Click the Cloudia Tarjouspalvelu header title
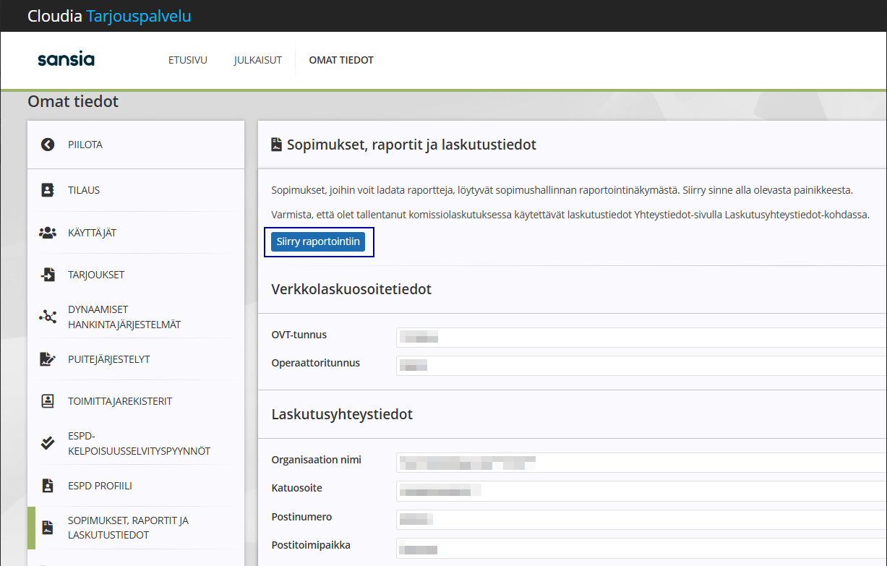 click(109, 16)
